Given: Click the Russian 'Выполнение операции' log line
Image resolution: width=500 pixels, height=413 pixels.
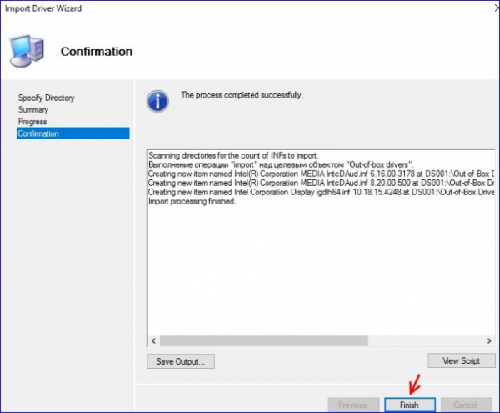Looking at the screenshot, I should pyautogui.click(x=281, y=164).
